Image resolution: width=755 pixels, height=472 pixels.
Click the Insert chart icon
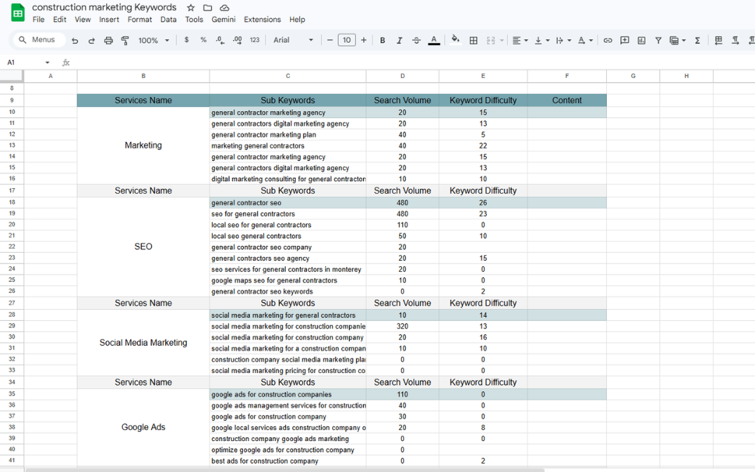coord(641,41)
